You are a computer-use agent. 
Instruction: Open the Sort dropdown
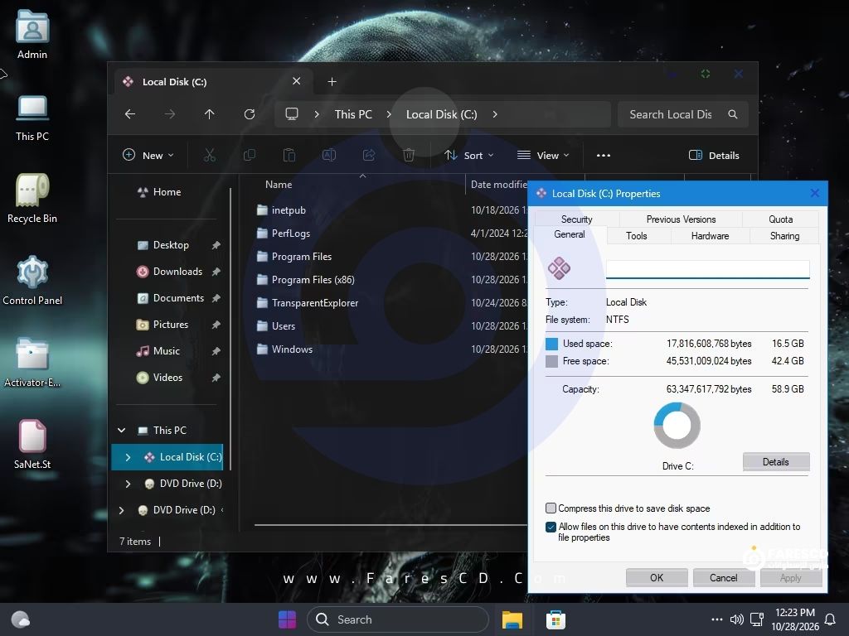click(469, 155)
